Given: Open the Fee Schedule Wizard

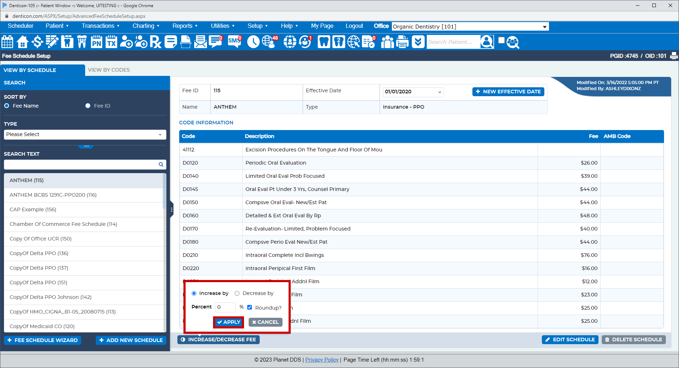Looking at the screenshot, I should pos(42,340).
